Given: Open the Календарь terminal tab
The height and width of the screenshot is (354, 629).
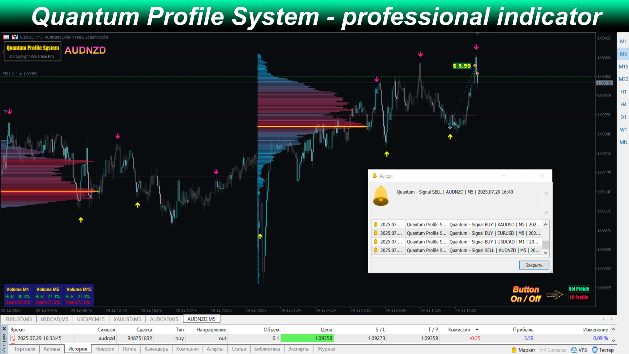Looking at the screenshot, I should pyautogui.click(x=156, y=349).
